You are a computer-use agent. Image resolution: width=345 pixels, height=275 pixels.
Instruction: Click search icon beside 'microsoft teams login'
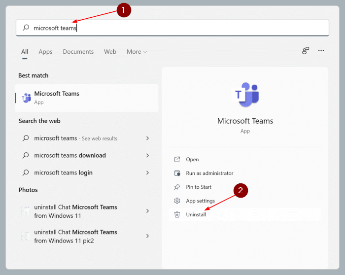(26, 172)
